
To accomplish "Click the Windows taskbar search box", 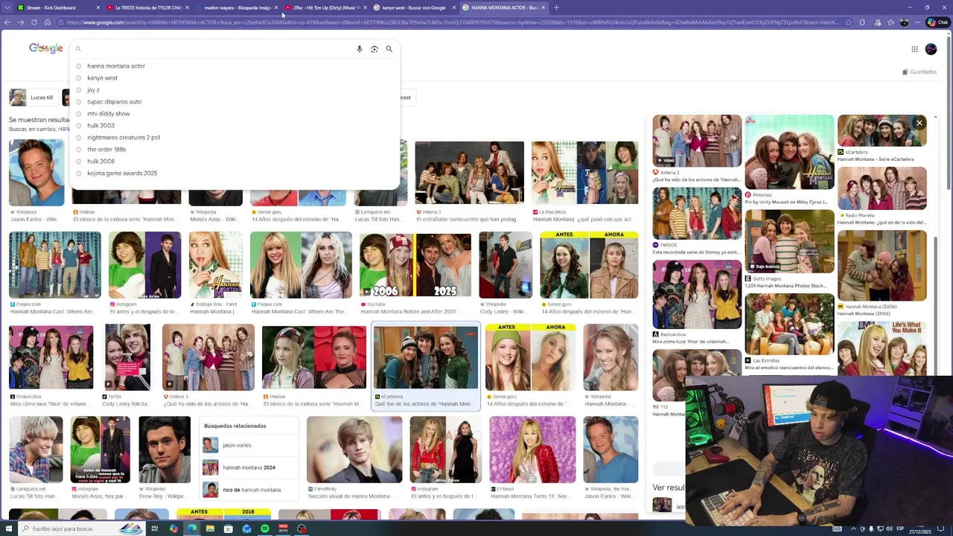I will click(80, 529).
